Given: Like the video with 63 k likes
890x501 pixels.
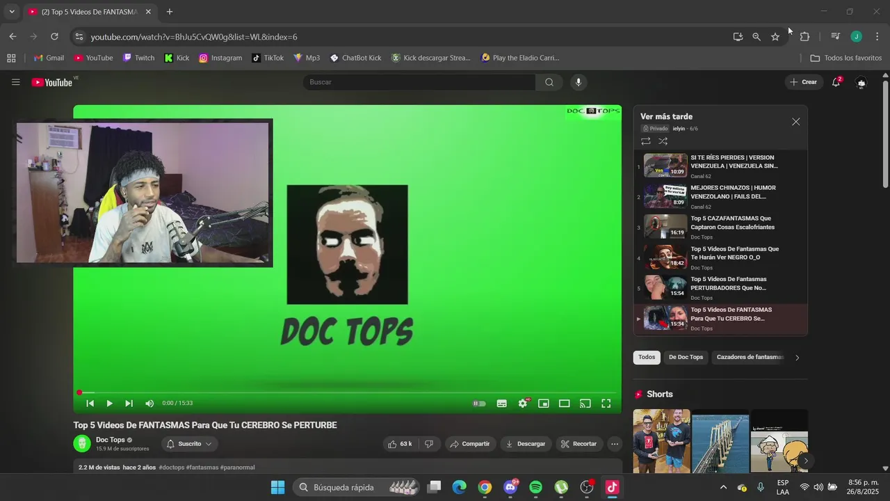Looking at the screenshot, I should [400, 444].
